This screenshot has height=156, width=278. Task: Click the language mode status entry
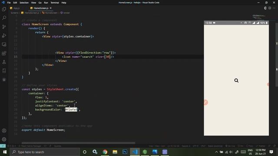pyautogui.click(x=215, y=146)
